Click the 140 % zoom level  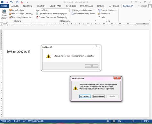pos(146,121)
